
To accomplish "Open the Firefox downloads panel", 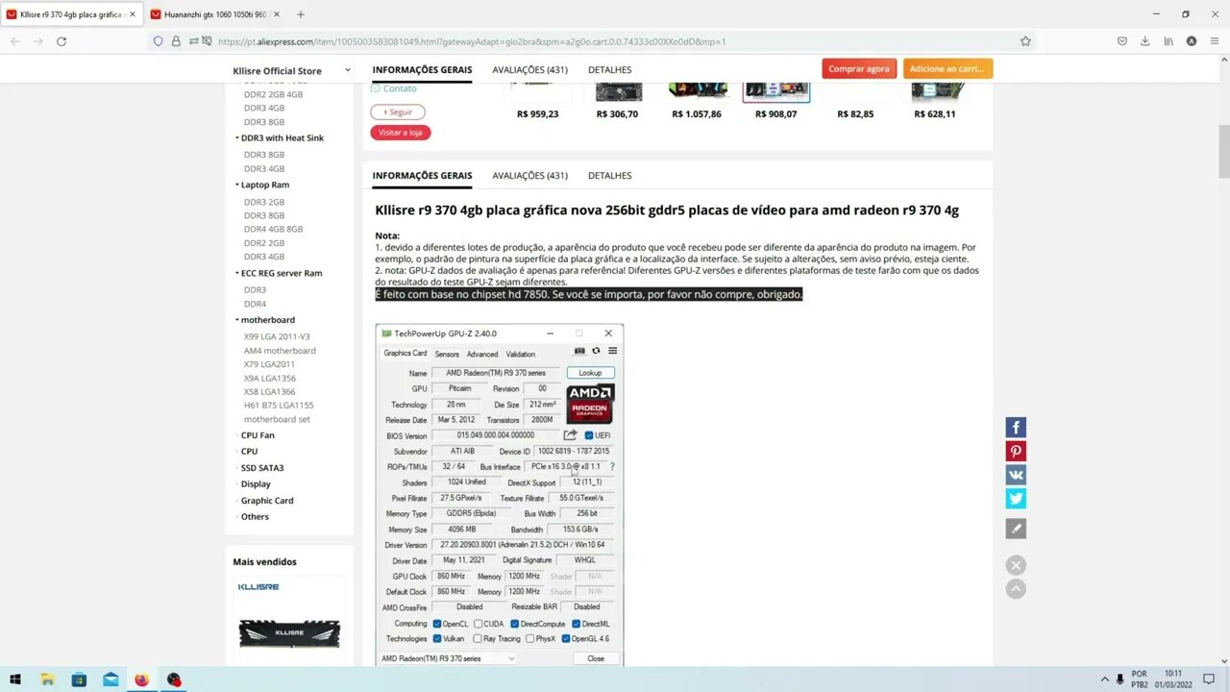I will click(1145, 41).
